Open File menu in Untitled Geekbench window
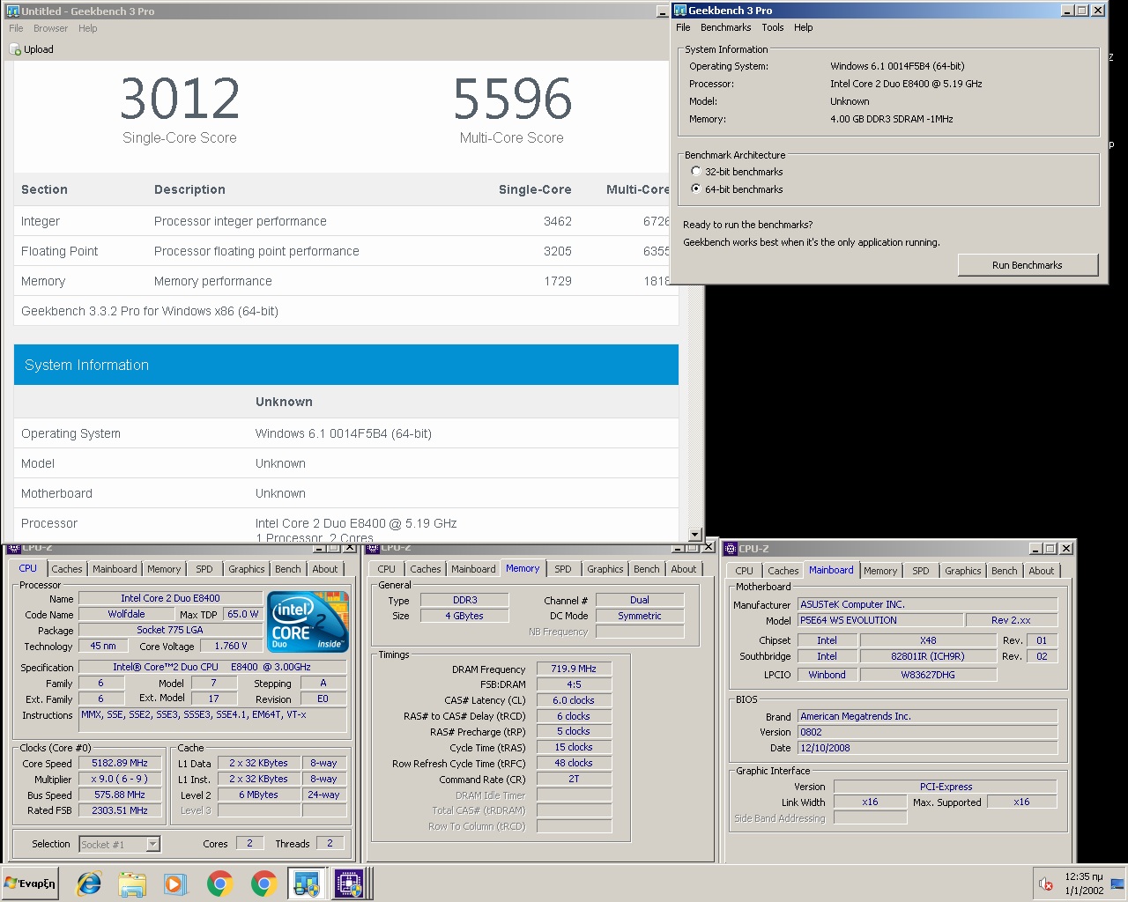 (x=16, y=28)
